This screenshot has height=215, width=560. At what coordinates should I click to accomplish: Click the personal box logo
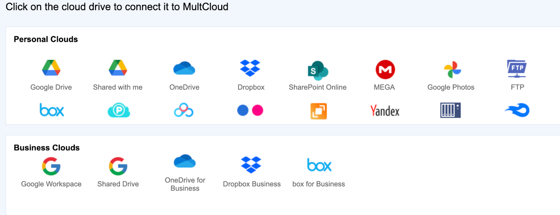coord(52,110)
